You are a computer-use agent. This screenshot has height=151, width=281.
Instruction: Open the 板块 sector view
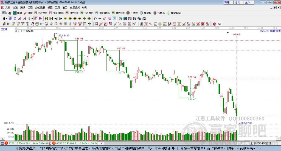click(x=18, y=13)
